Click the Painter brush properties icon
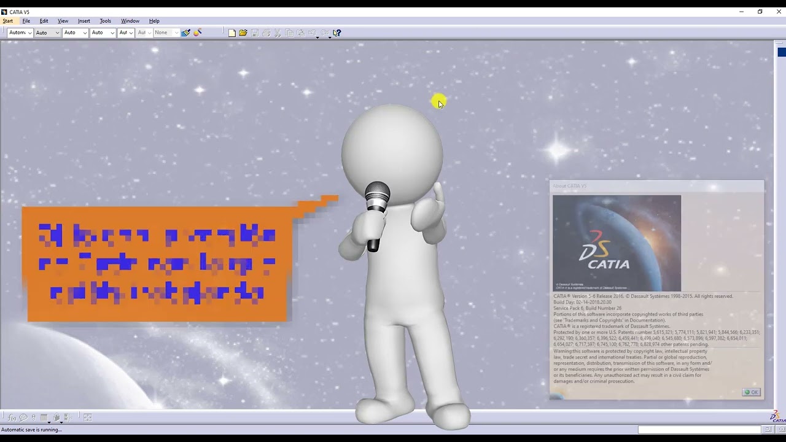786x442 pixels. (x=185, y=33)
